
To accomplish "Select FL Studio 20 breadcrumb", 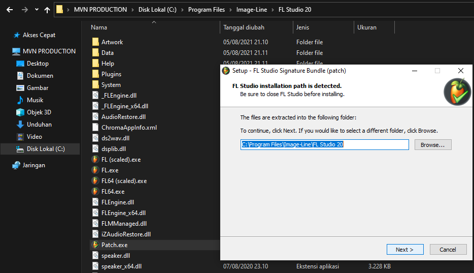I will 295,10.
